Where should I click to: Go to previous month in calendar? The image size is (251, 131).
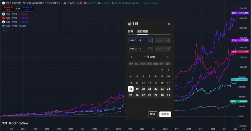pos(131,57)
